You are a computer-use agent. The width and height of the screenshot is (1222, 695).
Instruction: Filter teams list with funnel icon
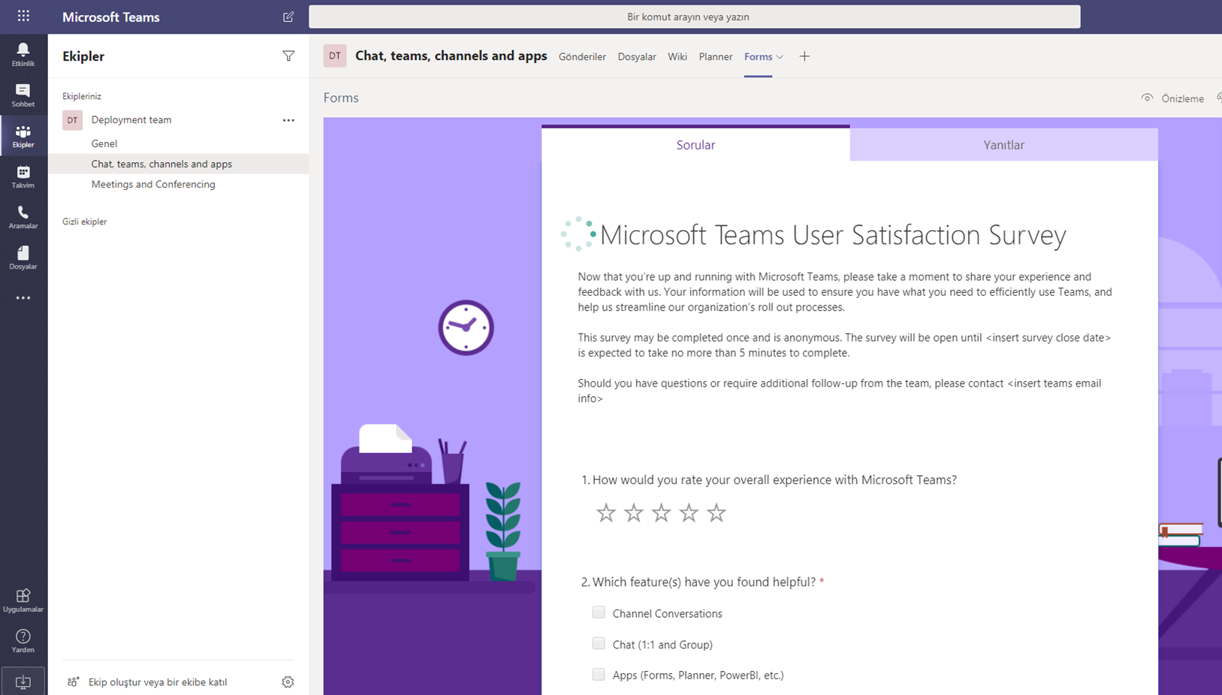click(288, 56)
